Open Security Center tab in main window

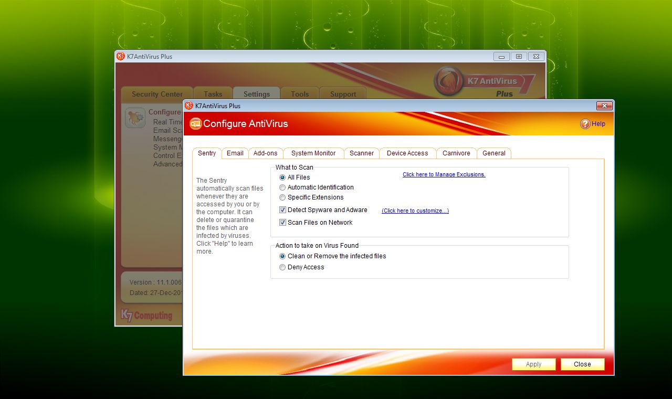157,94
